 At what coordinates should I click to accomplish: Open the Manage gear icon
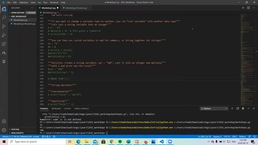[x=4, y=130]
